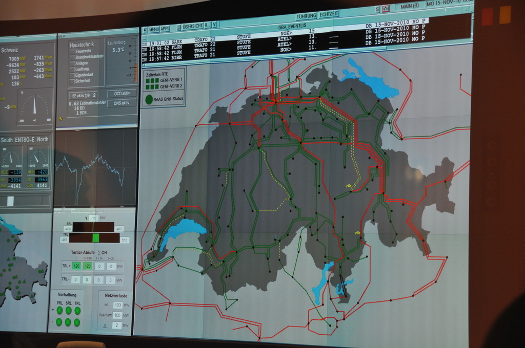525x348 pixels.
Task: Click the RAAS Grid-Status green indicator
Action: click(149, 99)
